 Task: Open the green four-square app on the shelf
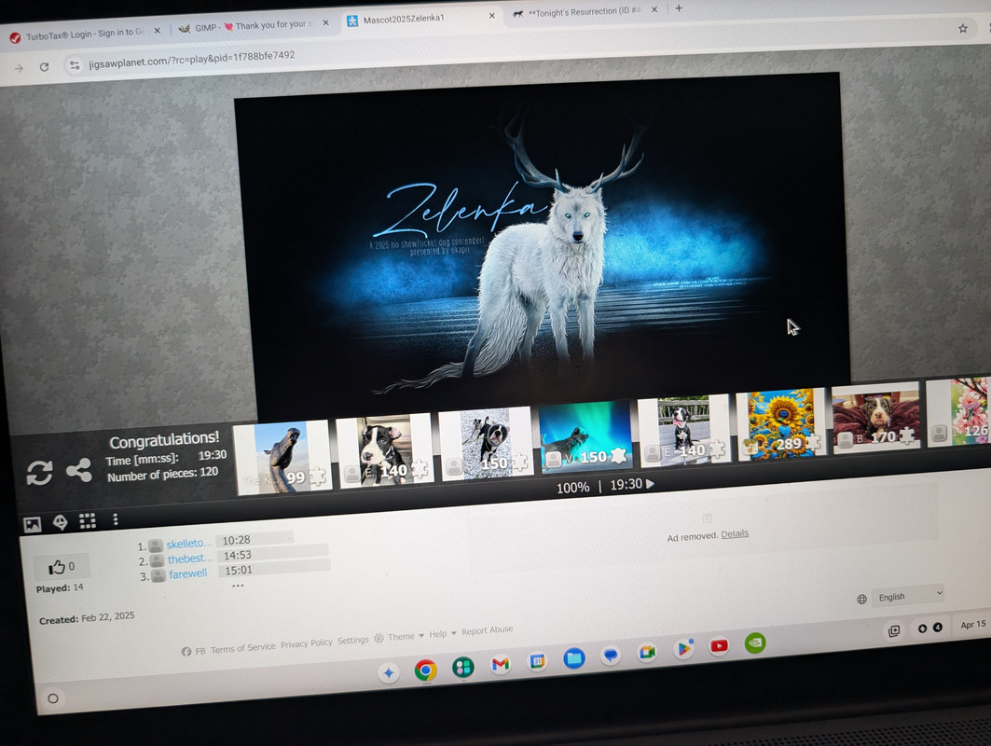463,667
